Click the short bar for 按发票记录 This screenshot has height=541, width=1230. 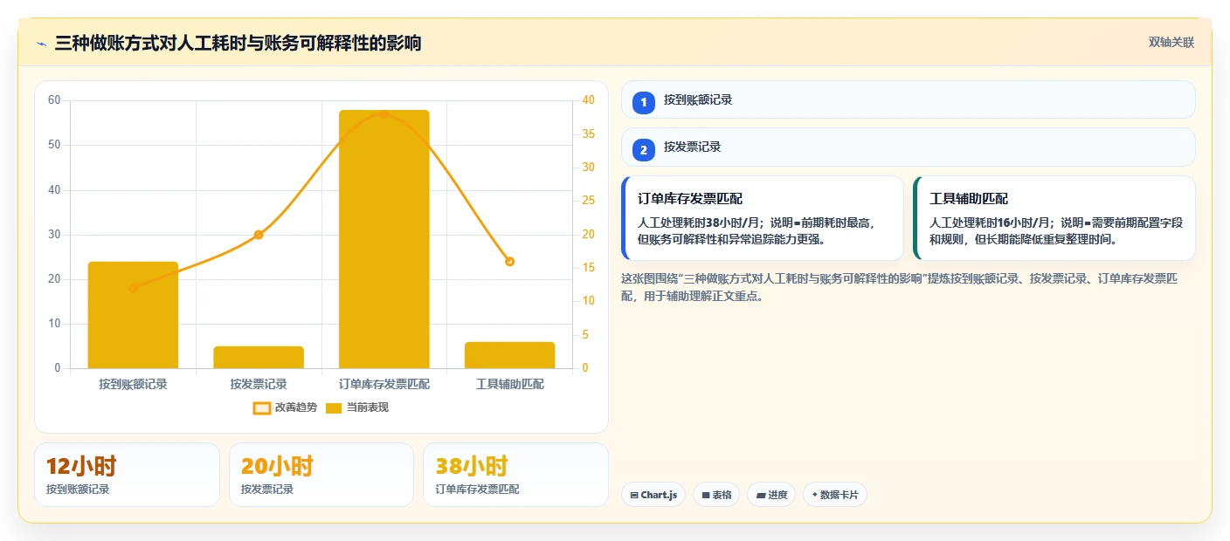pyautogui.click(x=259, y=358)
